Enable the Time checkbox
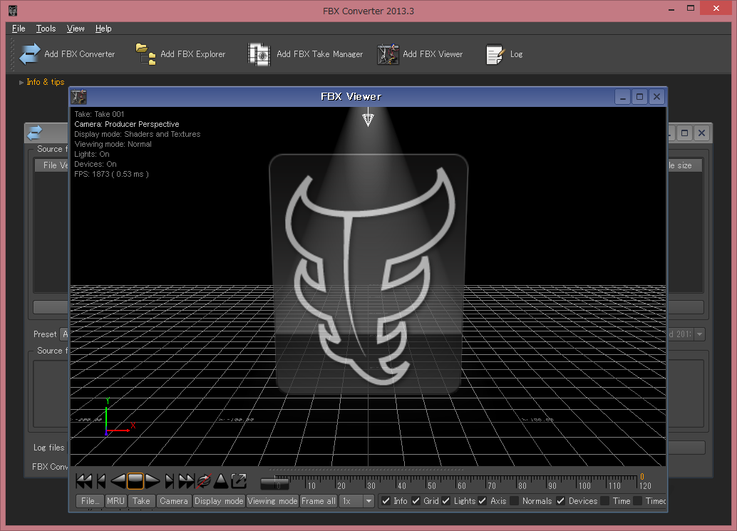The image size is (737, 531). click(x=605, y=501)
